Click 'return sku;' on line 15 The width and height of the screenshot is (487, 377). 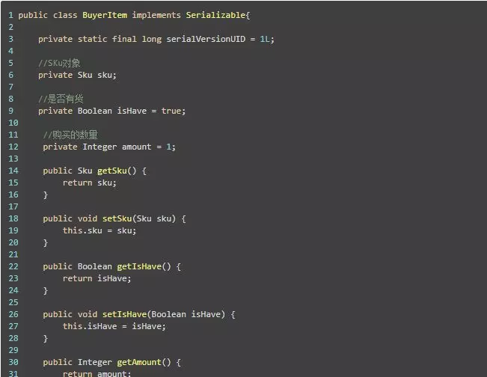[90, 183]
